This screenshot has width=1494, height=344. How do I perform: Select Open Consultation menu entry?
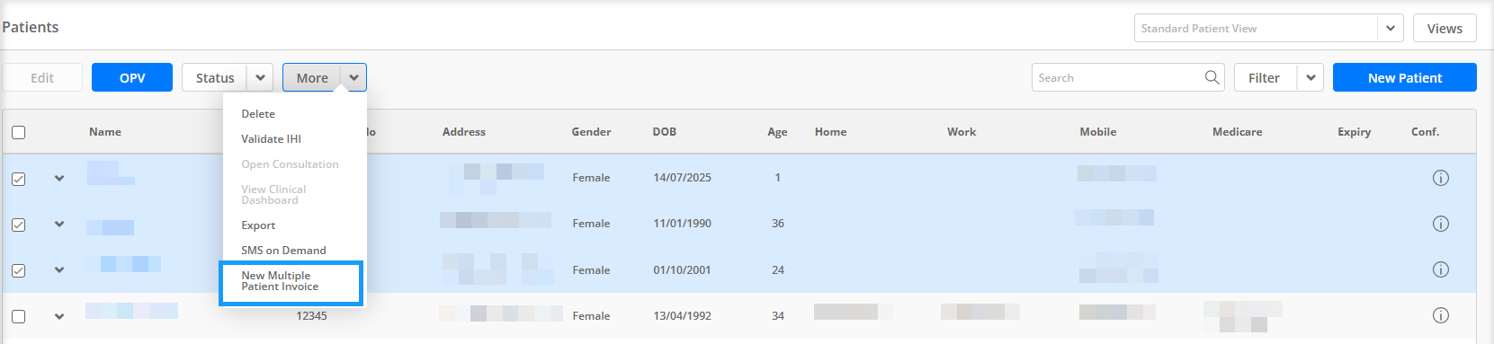point(290,164)
